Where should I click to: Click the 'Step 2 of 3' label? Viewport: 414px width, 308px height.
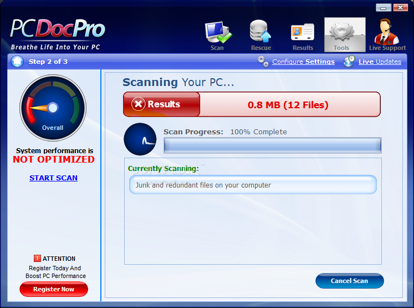48,62
